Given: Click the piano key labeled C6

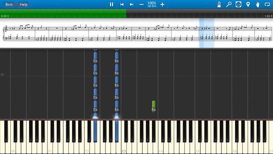Looking at the screenshot, I should 235,137.
